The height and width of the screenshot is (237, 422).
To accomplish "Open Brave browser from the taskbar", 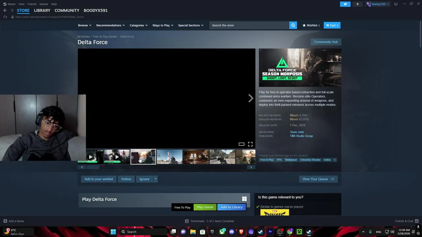I will pyautogui.click(x=241, y=232).
